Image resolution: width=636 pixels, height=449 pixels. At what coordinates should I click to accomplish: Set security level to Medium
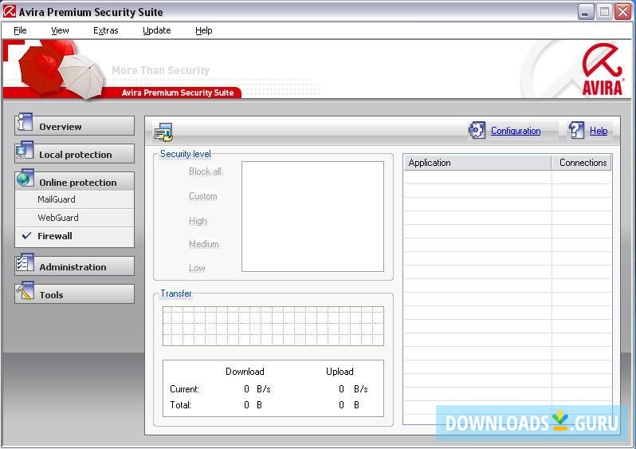click(203, 244)
